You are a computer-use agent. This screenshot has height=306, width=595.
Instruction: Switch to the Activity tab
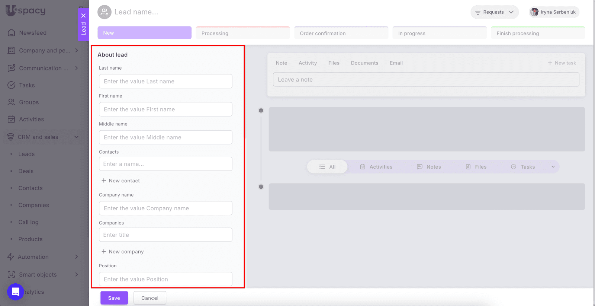(308, 63)
